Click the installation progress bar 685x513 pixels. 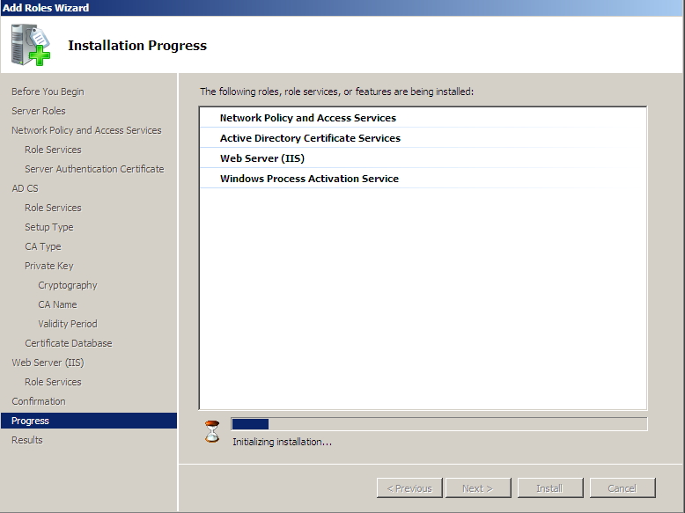point(438,424)
